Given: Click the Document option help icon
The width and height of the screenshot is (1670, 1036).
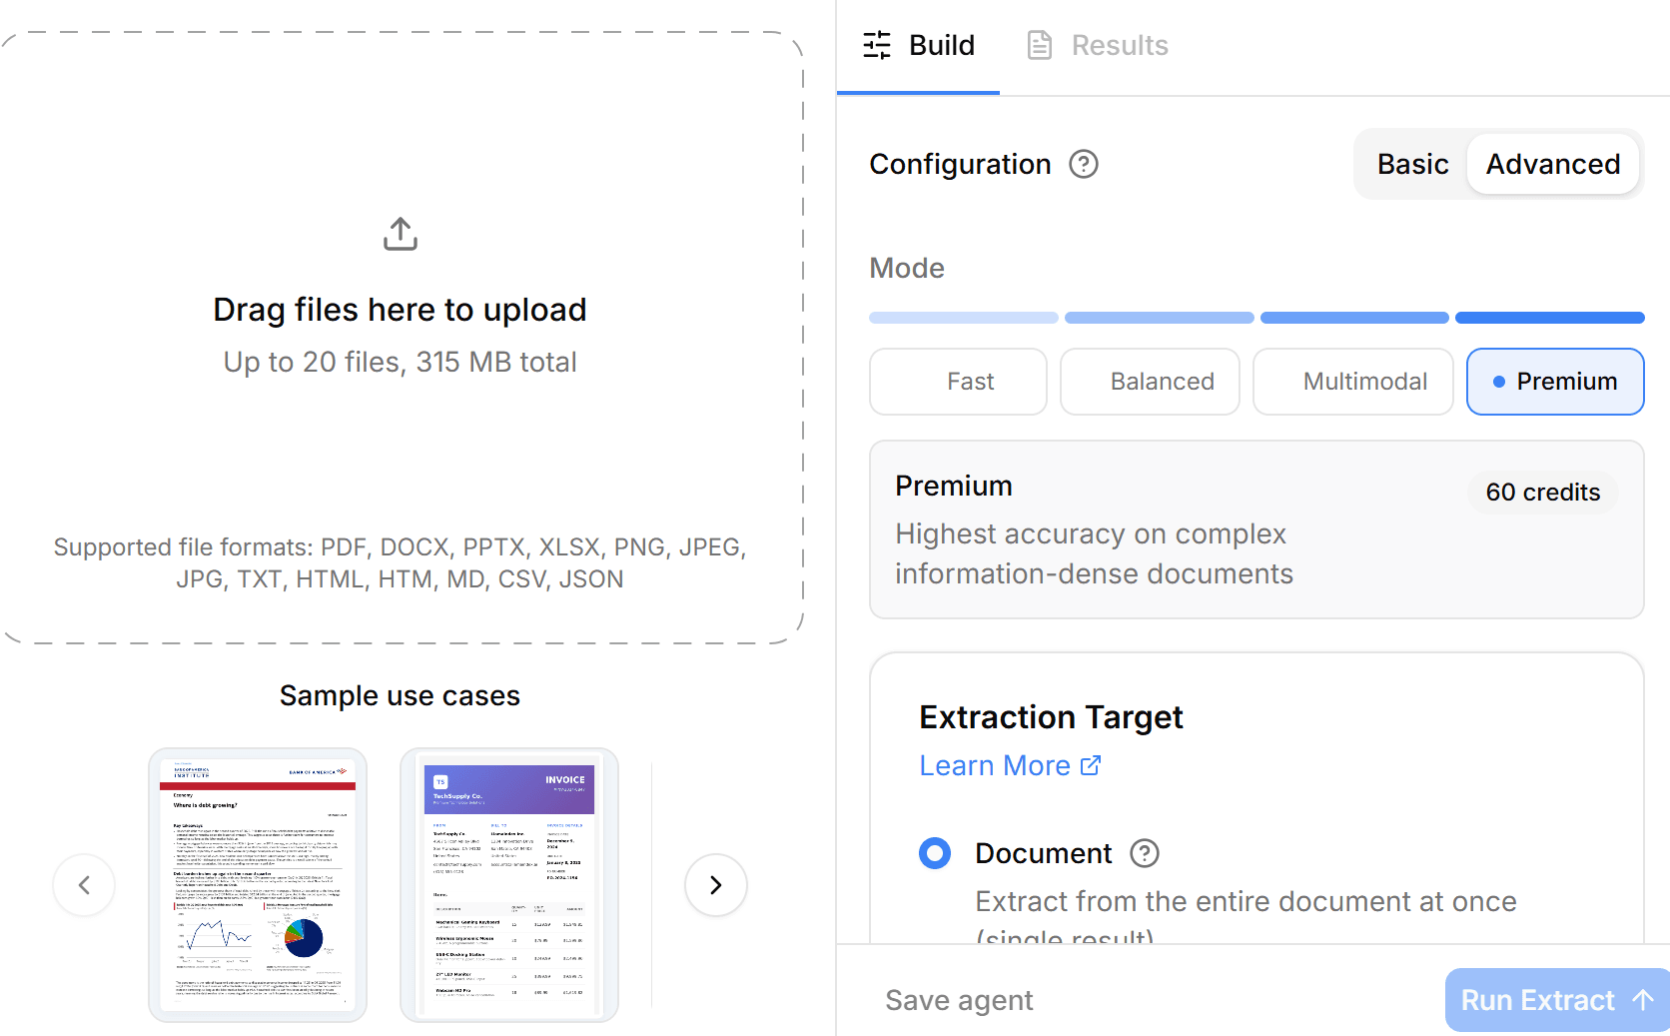Looking at the screenshot, I should point(1145,853).
